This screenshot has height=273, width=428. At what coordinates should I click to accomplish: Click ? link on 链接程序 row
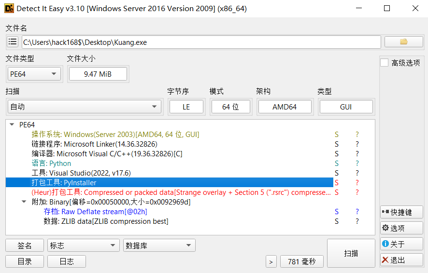(x=357, y=144)
